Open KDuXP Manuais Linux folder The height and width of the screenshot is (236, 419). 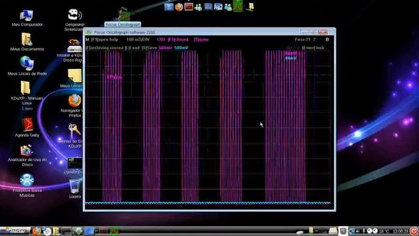coord(26,88)
